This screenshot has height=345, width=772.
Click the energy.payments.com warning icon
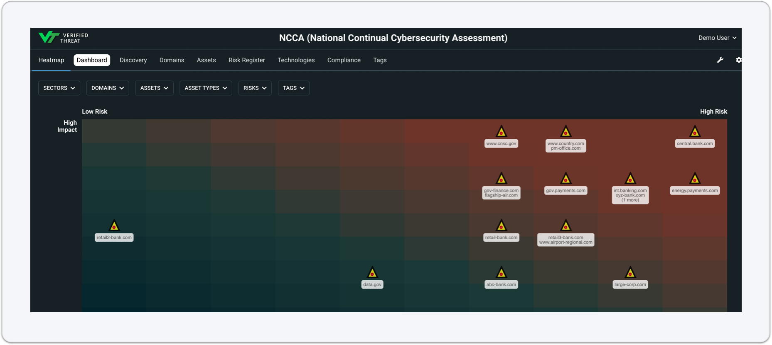[695, 179]
